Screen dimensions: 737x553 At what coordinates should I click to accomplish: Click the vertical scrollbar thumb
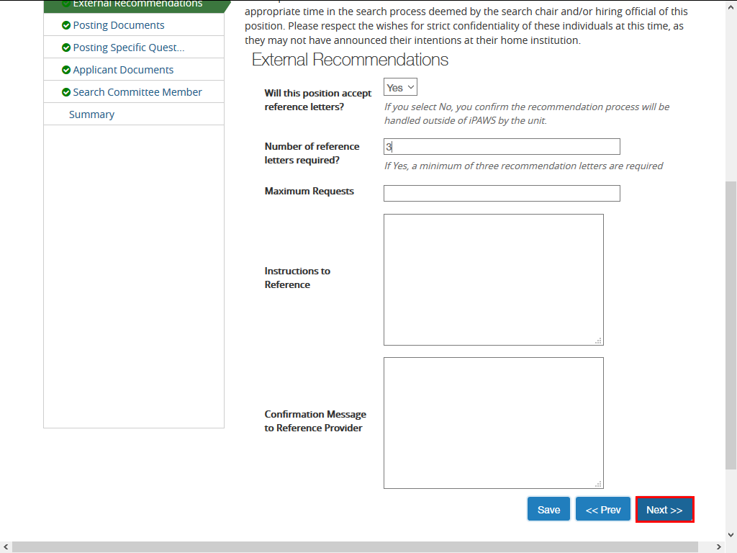tap(731, 324)
